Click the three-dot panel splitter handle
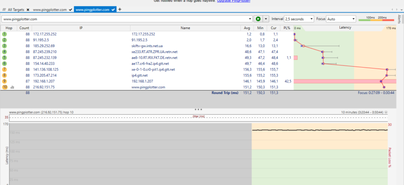 tap(198, 109)
